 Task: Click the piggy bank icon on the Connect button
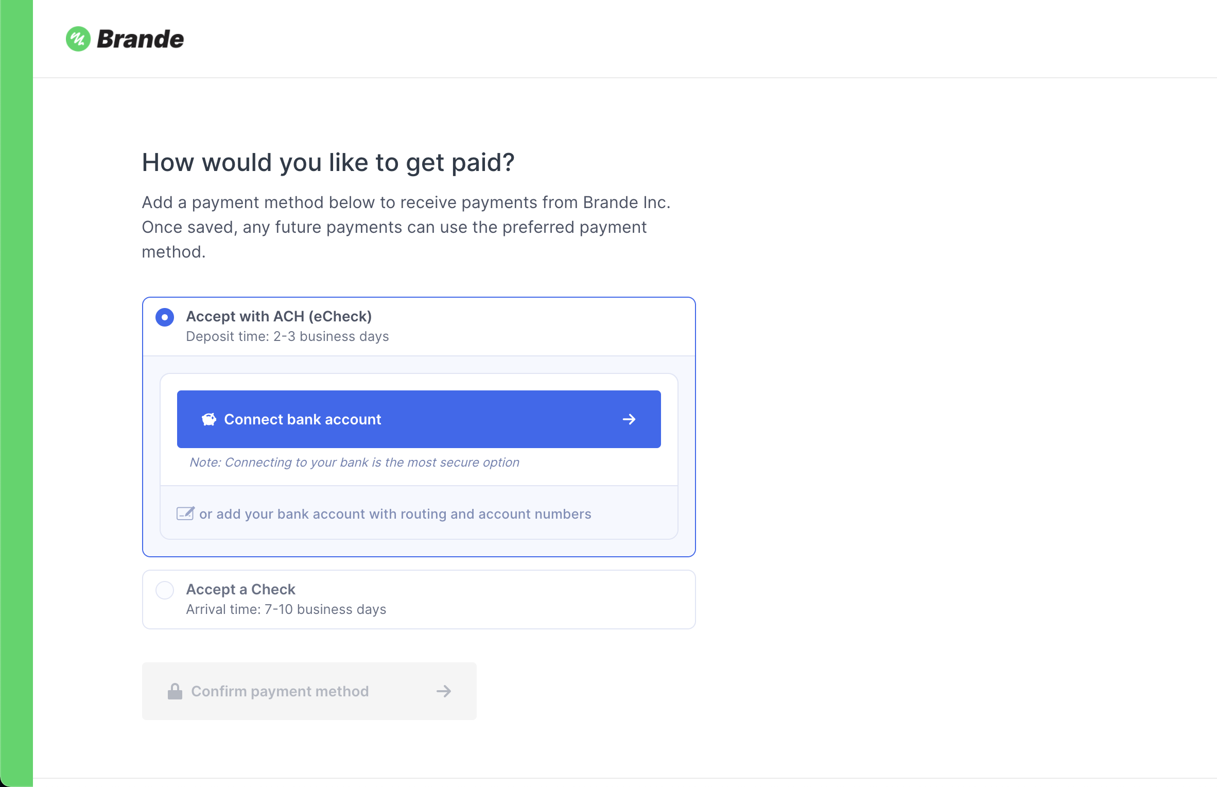click(209, 419)
